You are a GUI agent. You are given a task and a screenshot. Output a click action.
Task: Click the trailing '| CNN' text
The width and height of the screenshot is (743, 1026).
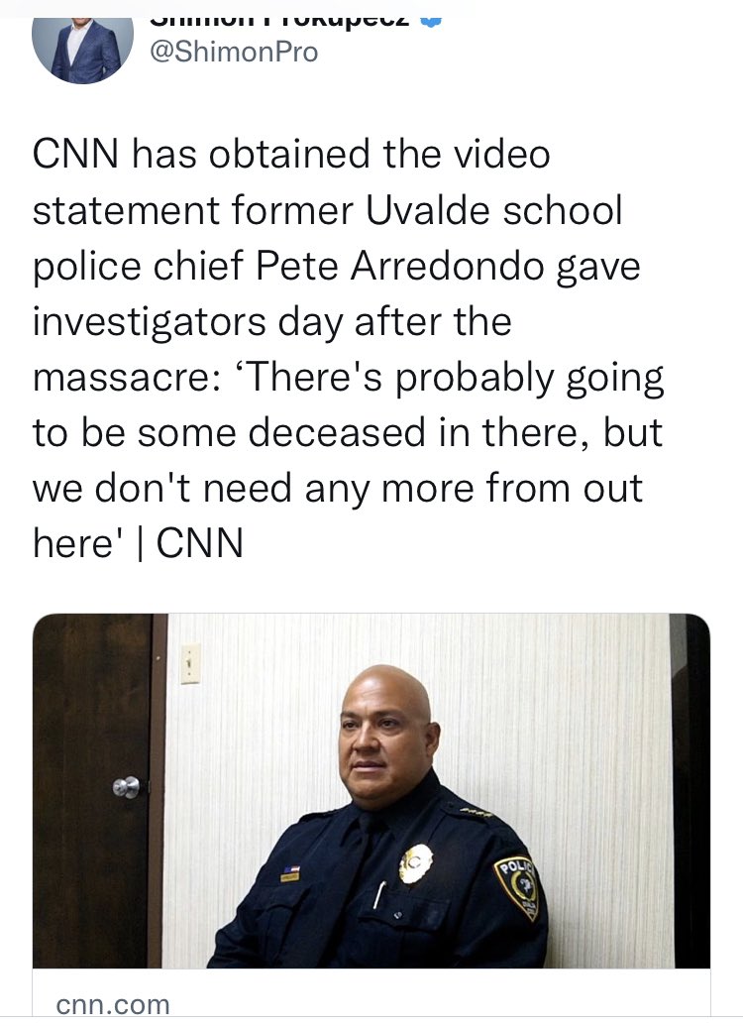coord(190,543)
